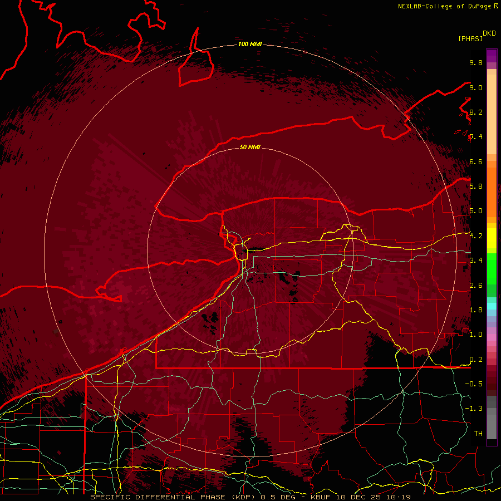The width and height of the screenshot is (501, 501).
Task: Click the yellow segment of the color bar
Action: click(x=492, y=238)
